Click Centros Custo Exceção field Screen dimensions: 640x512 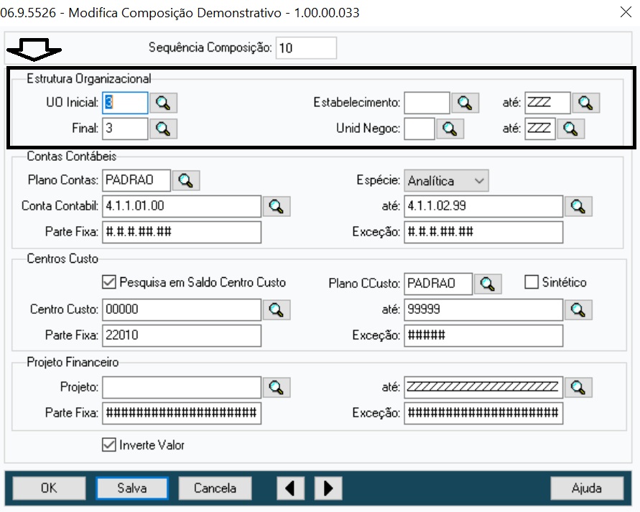coord(483,335)
